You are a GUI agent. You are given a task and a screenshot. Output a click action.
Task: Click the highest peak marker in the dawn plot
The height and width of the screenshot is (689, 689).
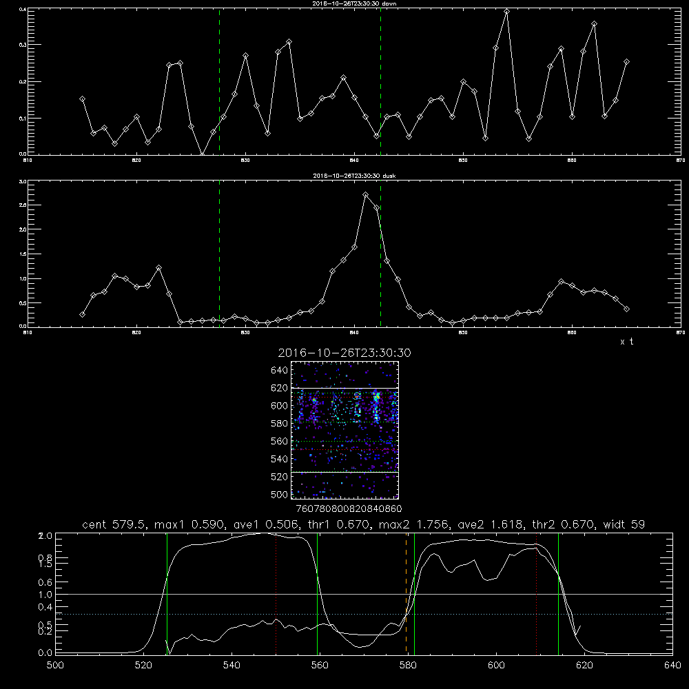point(506,12)
